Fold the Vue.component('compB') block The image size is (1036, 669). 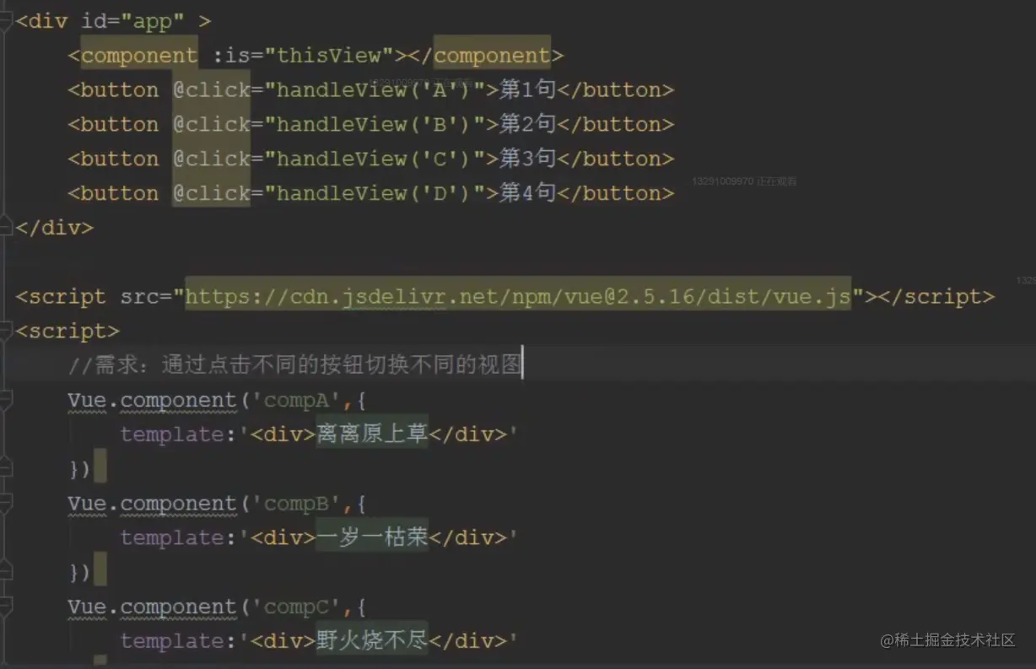[x=6, y=504]
